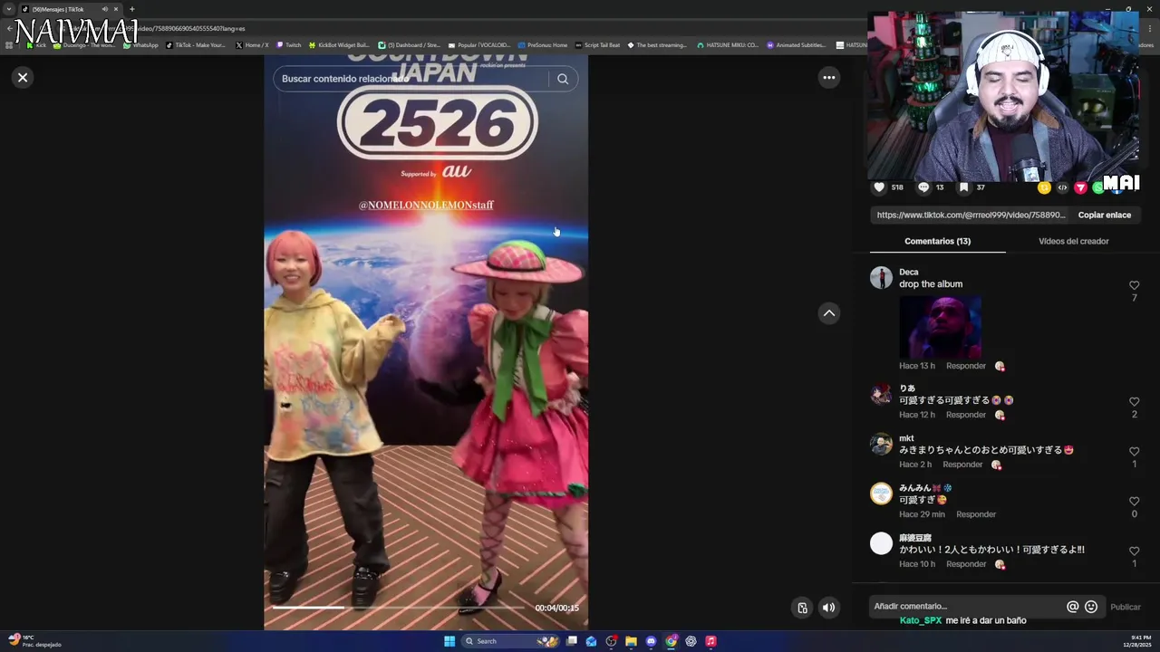This screenshot has width=1160, height=652.
Task: Send to friends with red paper-plane icon
Action: tap(1080, 187)
